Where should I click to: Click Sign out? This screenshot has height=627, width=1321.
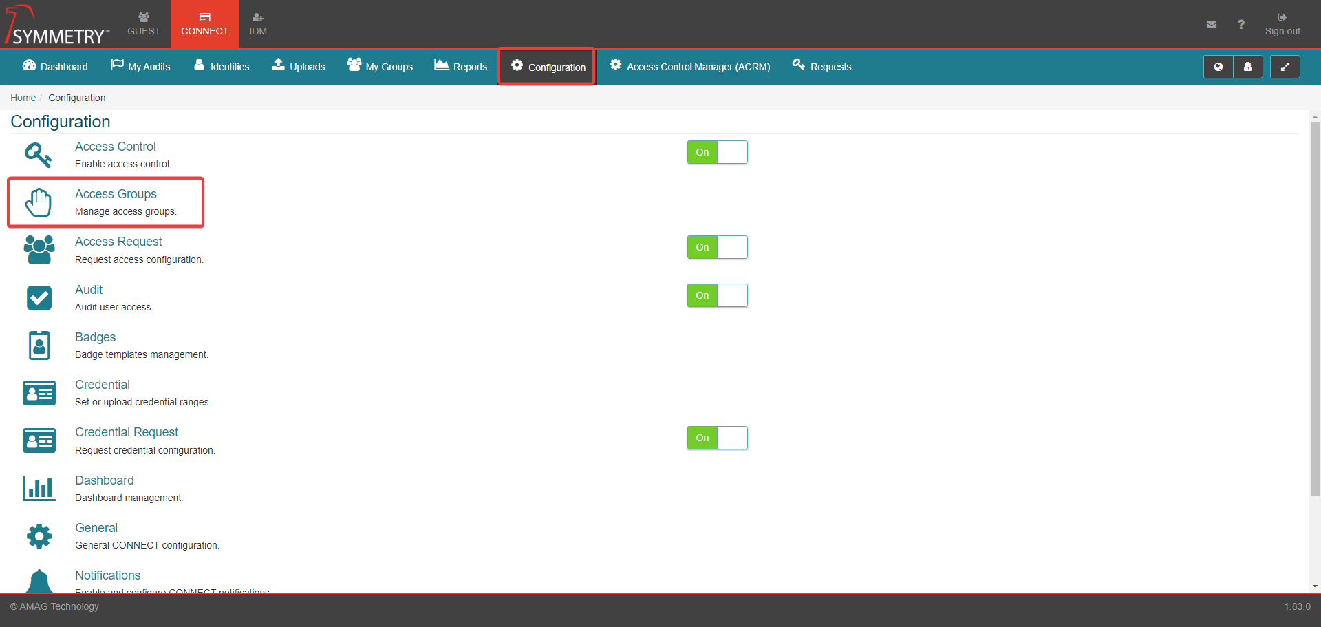(1282, 25)
